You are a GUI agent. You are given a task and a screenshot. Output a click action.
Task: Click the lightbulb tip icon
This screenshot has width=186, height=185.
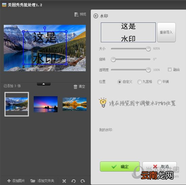pyautogui.click(x=103, y=103)
